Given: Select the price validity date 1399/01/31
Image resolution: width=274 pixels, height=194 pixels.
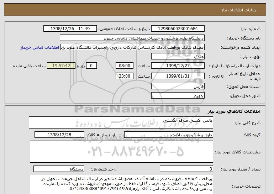Looking at the screenshot, I should (178, 76).
